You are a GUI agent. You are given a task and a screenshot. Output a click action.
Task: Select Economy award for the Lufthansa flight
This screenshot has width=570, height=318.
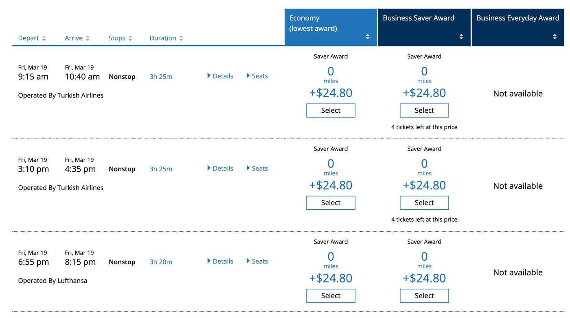[331, 296]
